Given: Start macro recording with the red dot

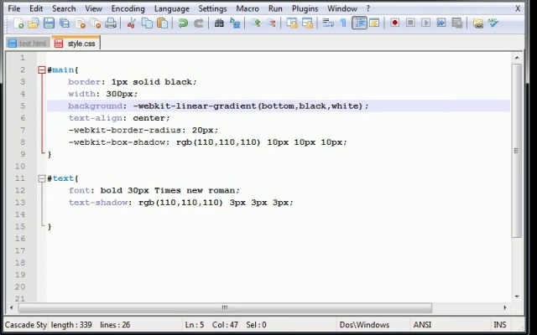Looking at the screenshot, I should (395, 23).
